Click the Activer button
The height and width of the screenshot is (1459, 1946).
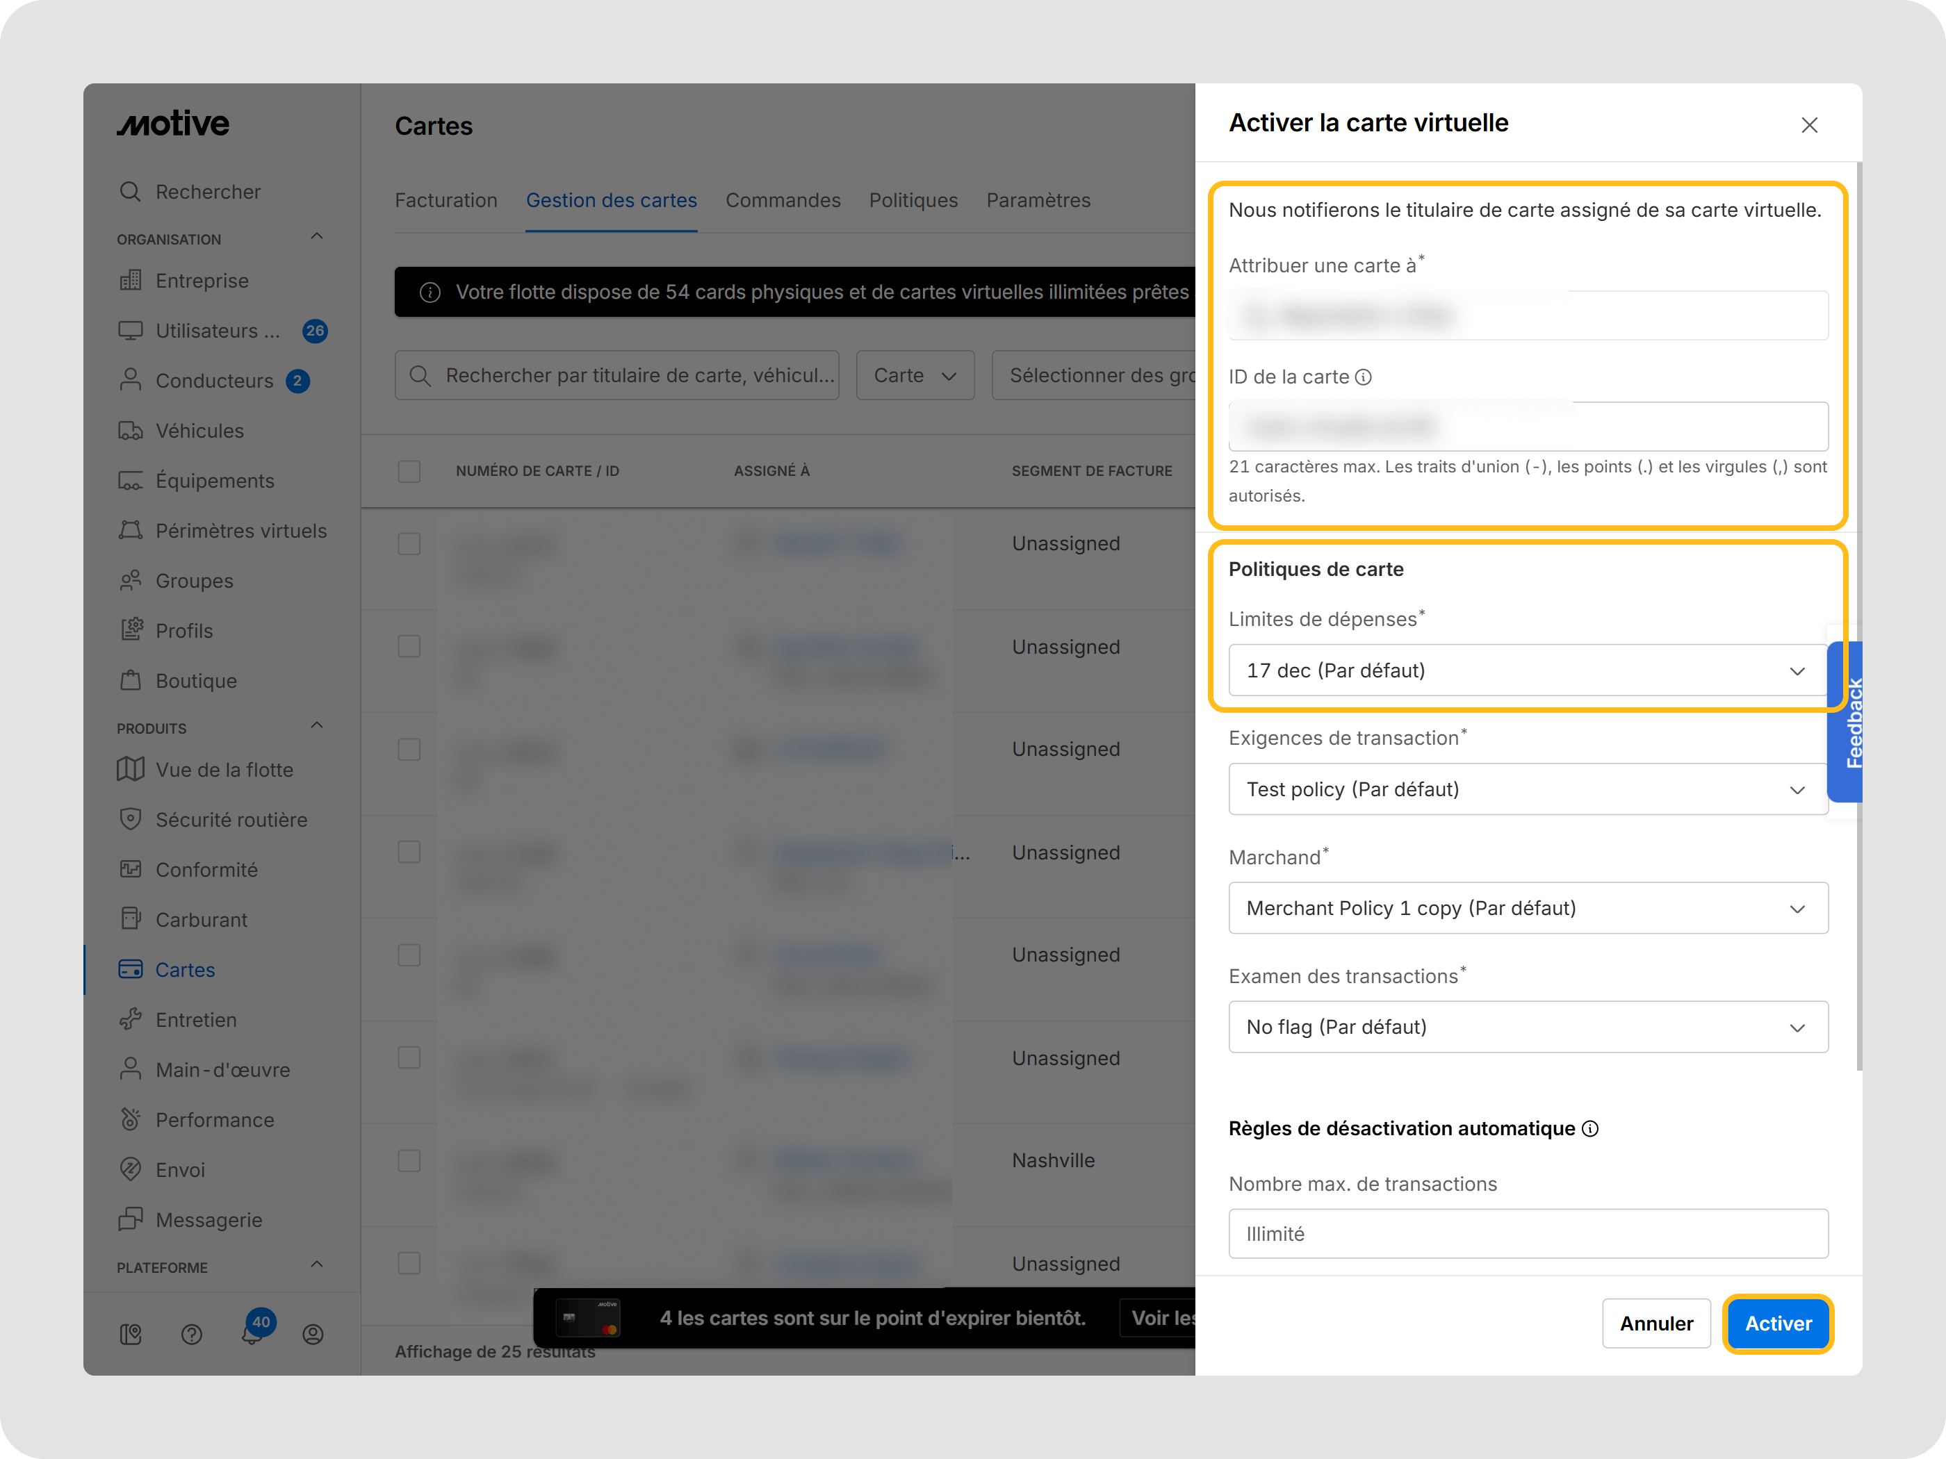[x=1778, y=1324]
